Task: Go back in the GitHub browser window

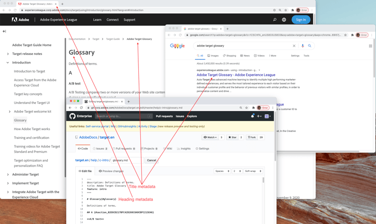Action: (x=70, y=108)
